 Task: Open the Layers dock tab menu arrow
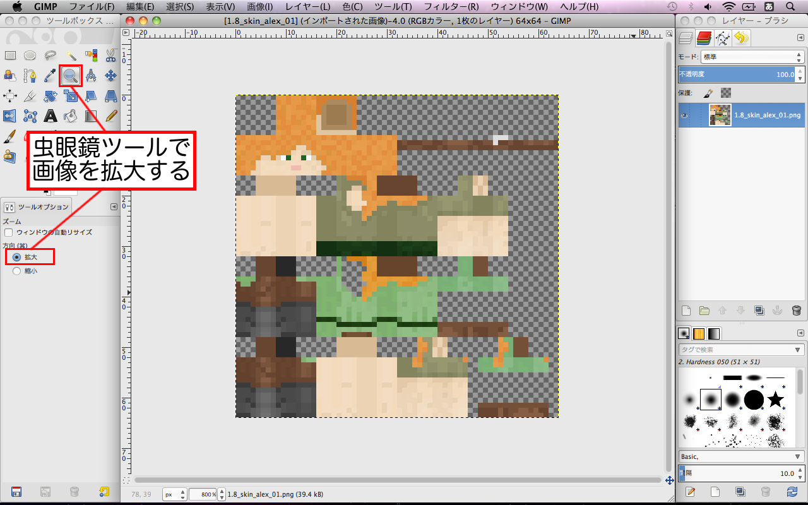pos(800,38)
